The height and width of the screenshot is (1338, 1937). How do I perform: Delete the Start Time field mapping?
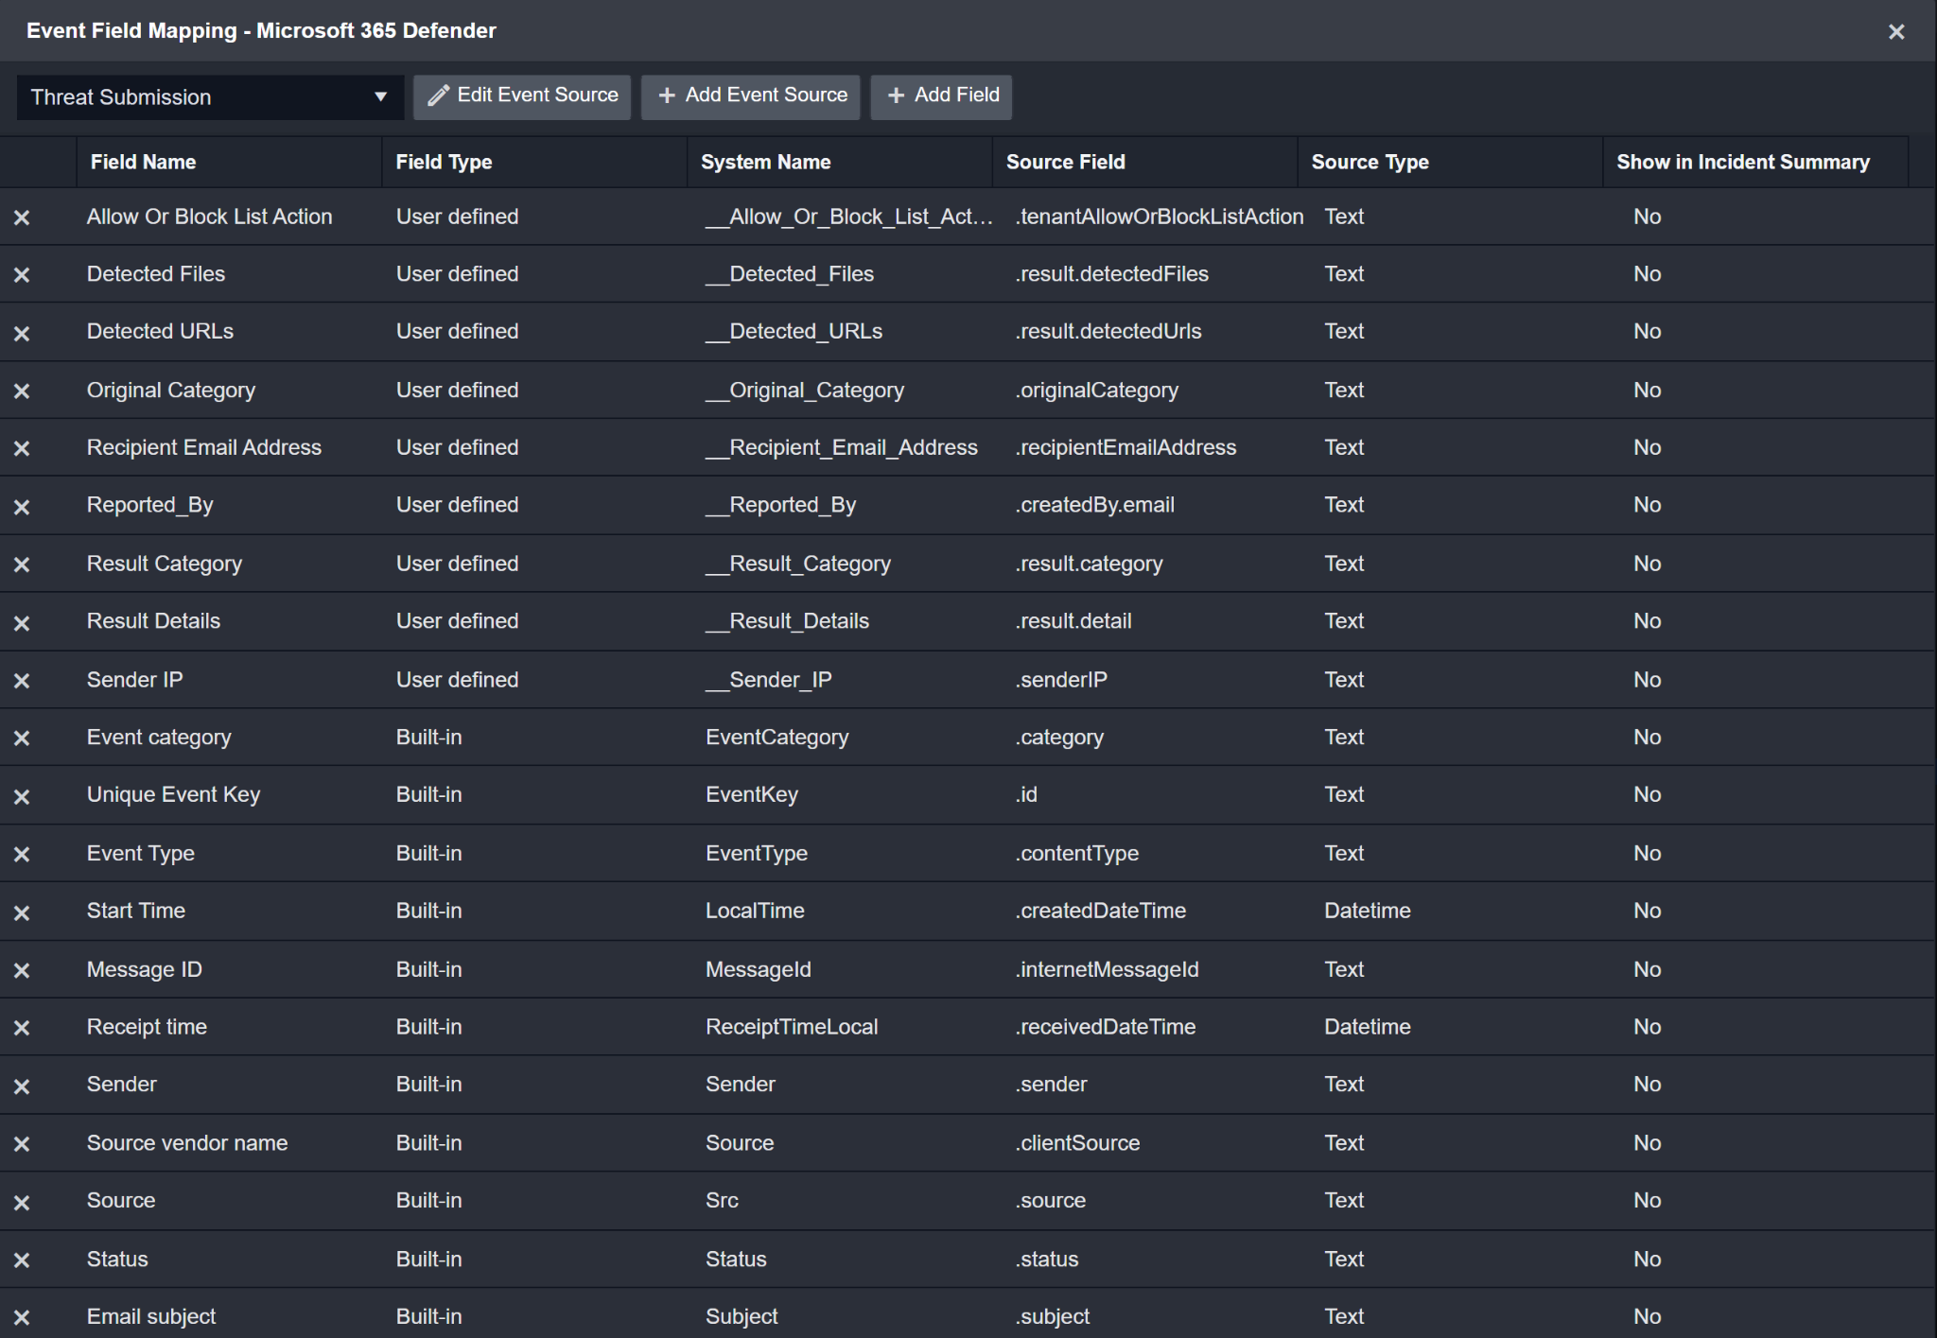click(x=22, y=912)
